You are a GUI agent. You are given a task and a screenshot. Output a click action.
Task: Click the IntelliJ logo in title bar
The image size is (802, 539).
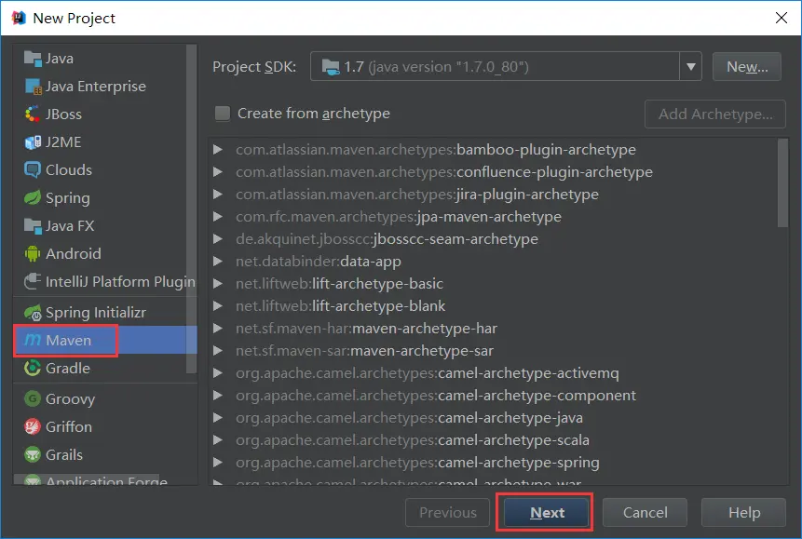click(19, 18)
